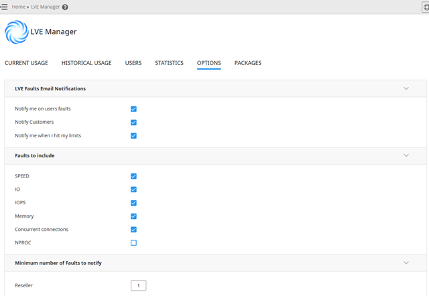Toggle the Notify Customers checkbox
This screenshot has height=296, width=429.
(133, 123)
